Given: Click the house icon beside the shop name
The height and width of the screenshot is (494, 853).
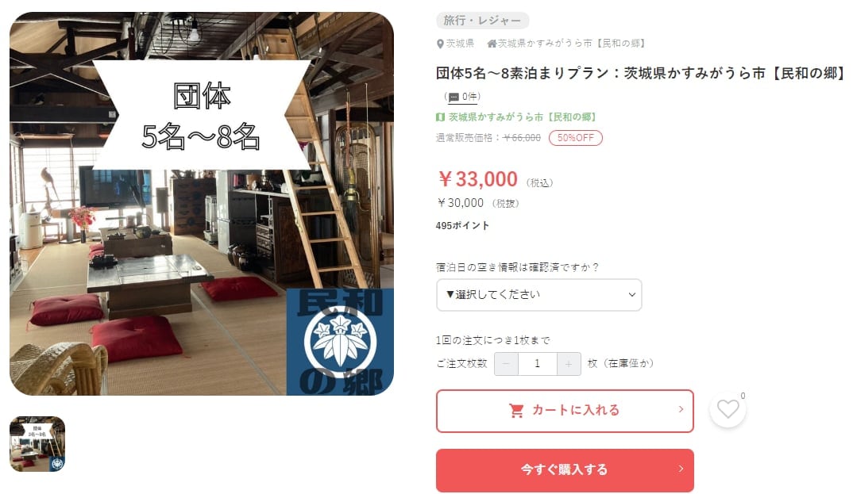Looking at the screenshot, I should point(492,44).
